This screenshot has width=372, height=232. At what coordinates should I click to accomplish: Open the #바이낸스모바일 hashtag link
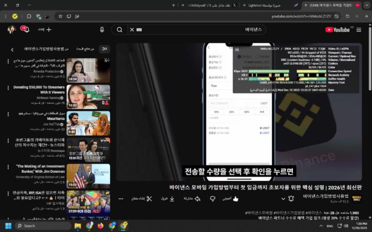pyautogui.click(x=259, y=213)
